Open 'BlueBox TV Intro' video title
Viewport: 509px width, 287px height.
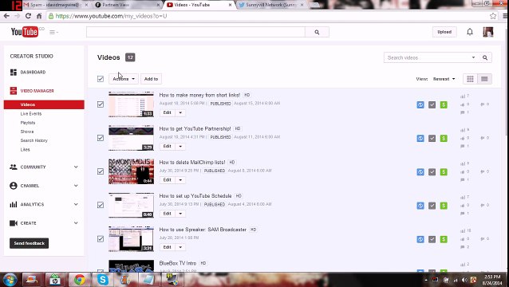pos(178,263)
